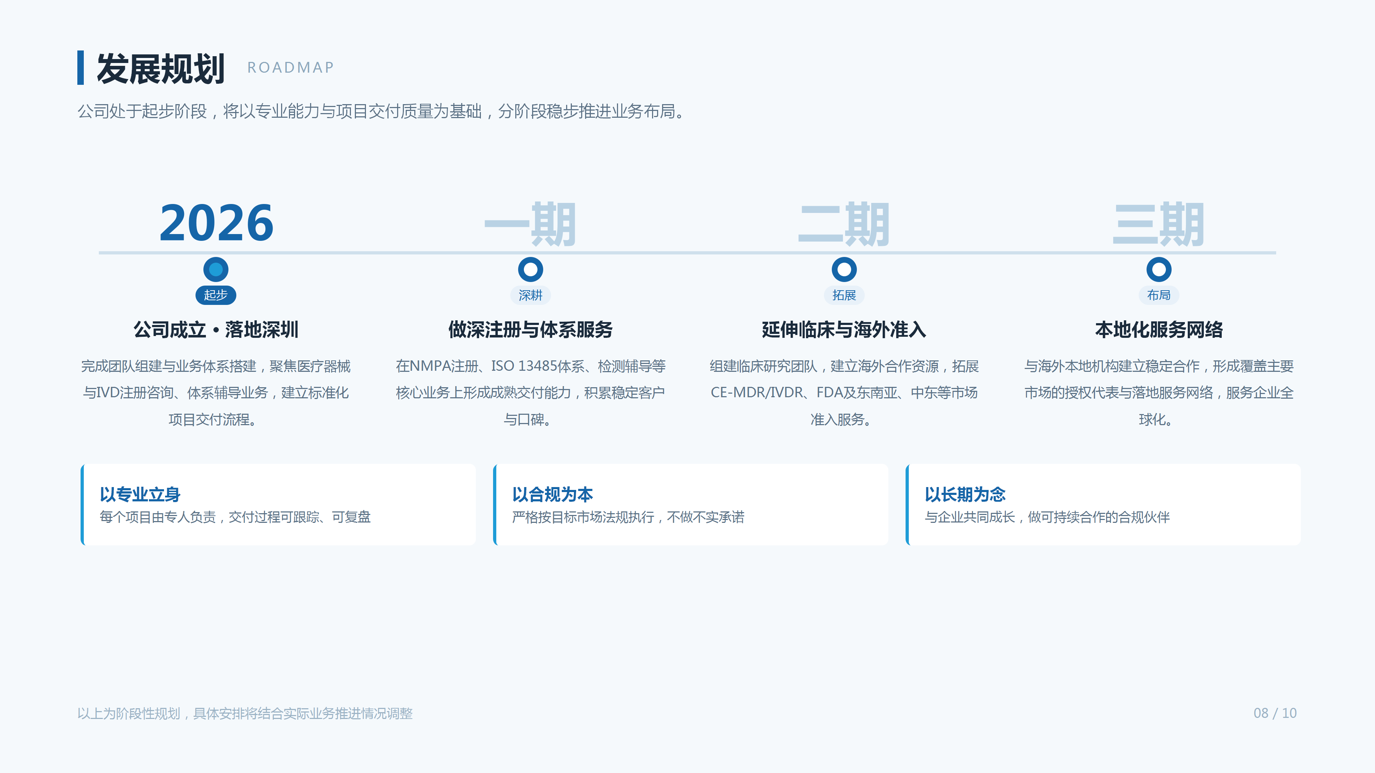This screenshot has width=1375, height=773.
Task: Click the ROADMAP subtitle text
Action: [x=291, y=68]
